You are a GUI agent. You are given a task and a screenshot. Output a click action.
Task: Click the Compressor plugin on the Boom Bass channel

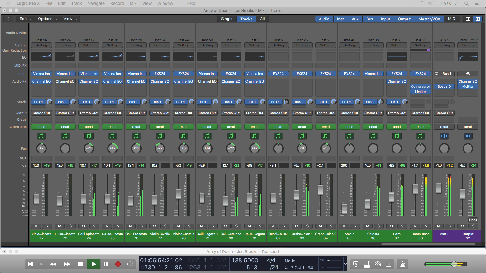[x=420, y=86]
